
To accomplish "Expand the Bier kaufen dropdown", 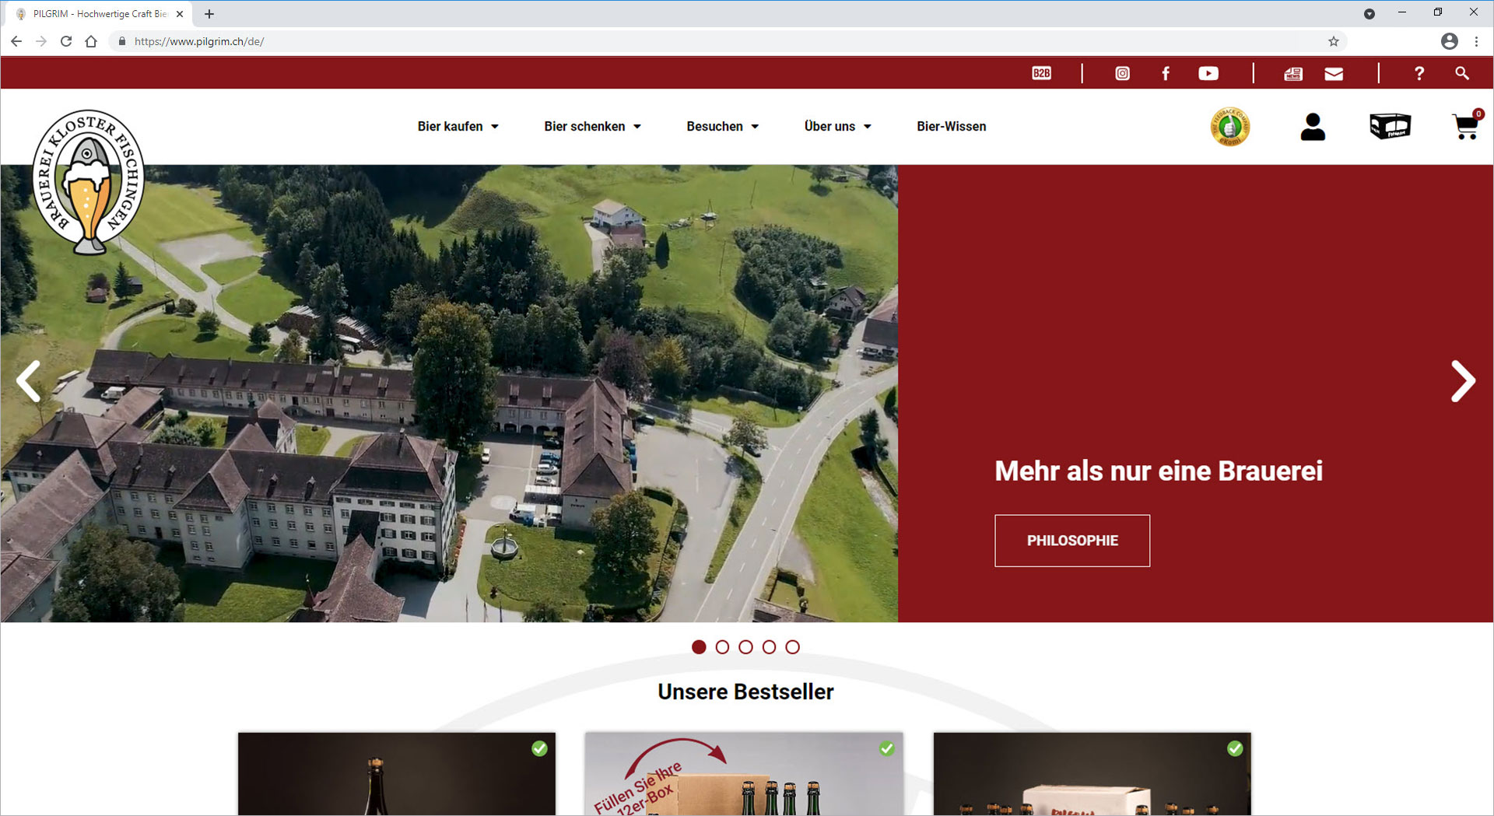I will [x=458, y=126].
